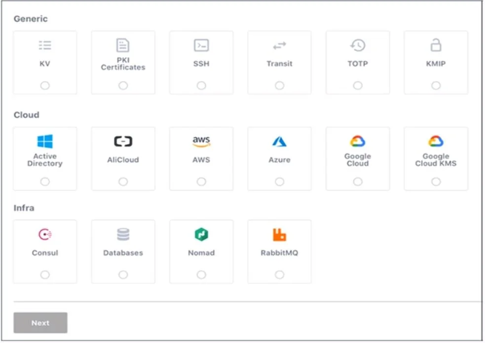Select the Consul radio button
485x343 pixels.
[x=45, y=275]
